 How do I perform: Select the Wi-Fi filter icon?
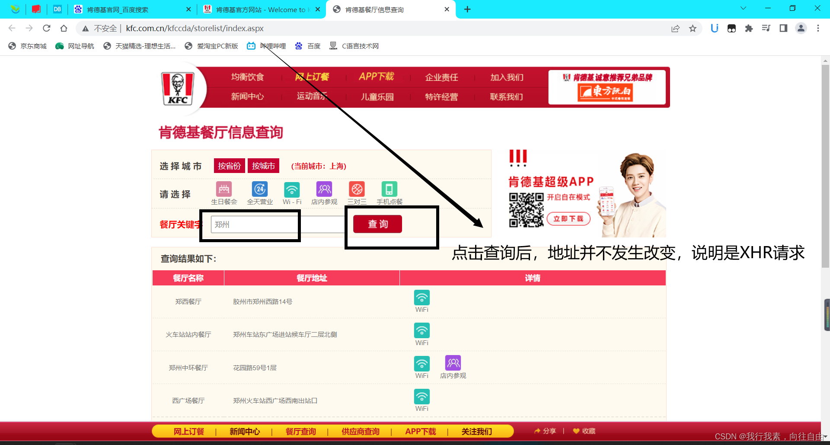click(x=292, y=189)
